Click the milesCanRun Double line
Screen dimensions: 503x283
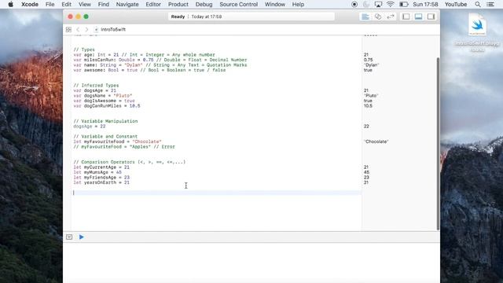pyautogui.click(x=160, y=60)
